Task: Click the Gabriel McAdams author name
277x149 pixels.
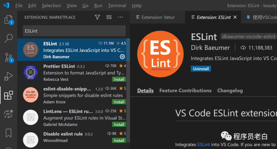Action: tap(60, 124)
